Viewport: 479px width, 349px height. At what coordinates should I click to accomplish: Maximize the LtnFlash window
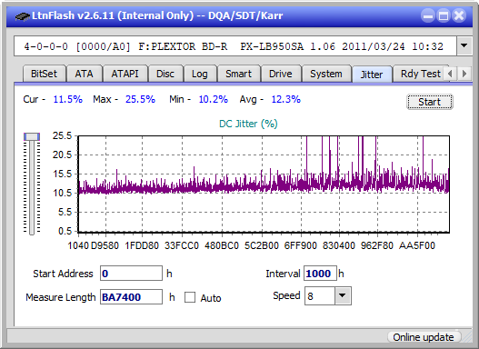(x=444, y=15)
